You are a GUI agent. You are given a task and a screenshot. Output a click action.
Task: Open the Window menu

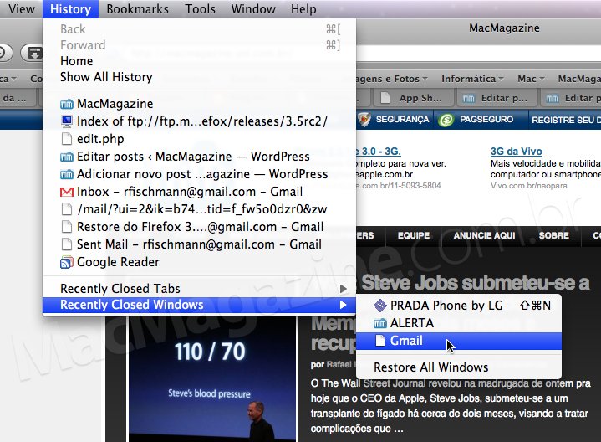(253, 8)
